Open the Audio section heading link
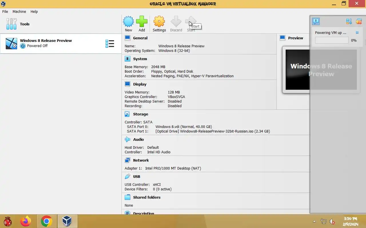The image size is (366, 228). point(138,139)
